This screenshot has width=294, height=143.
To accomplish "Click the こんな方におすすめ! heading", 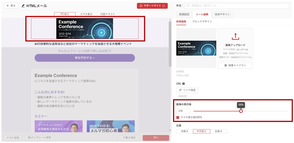I will 50,92.
